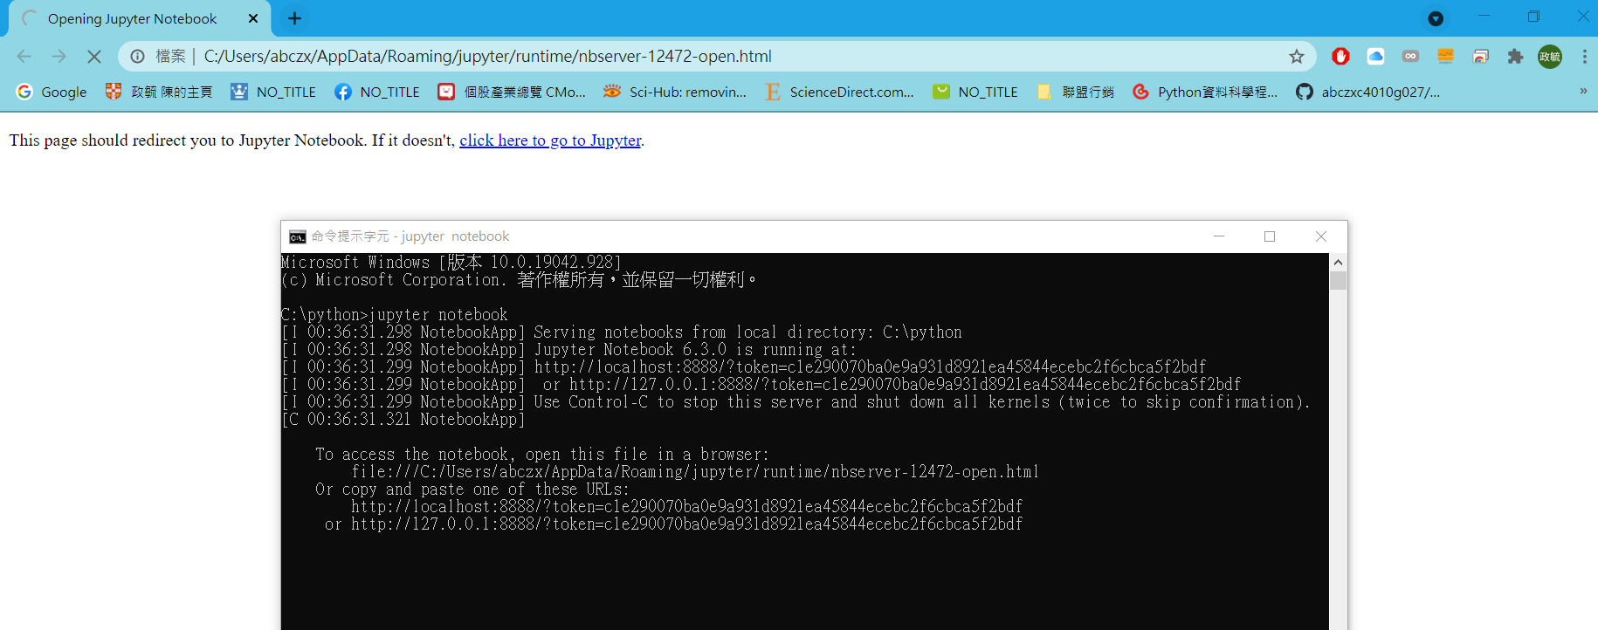Open the GitHub abczxc4010g027 bookmark

click(1368, 92)
